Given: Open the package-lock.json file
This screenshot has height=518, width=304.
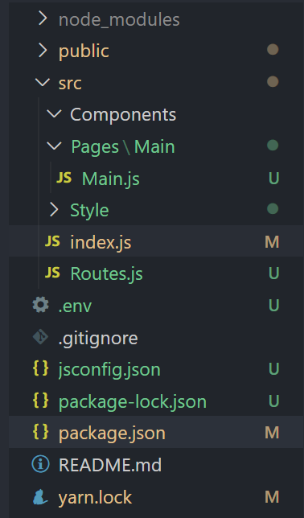Looking at the screenshot, I should 133,401.
